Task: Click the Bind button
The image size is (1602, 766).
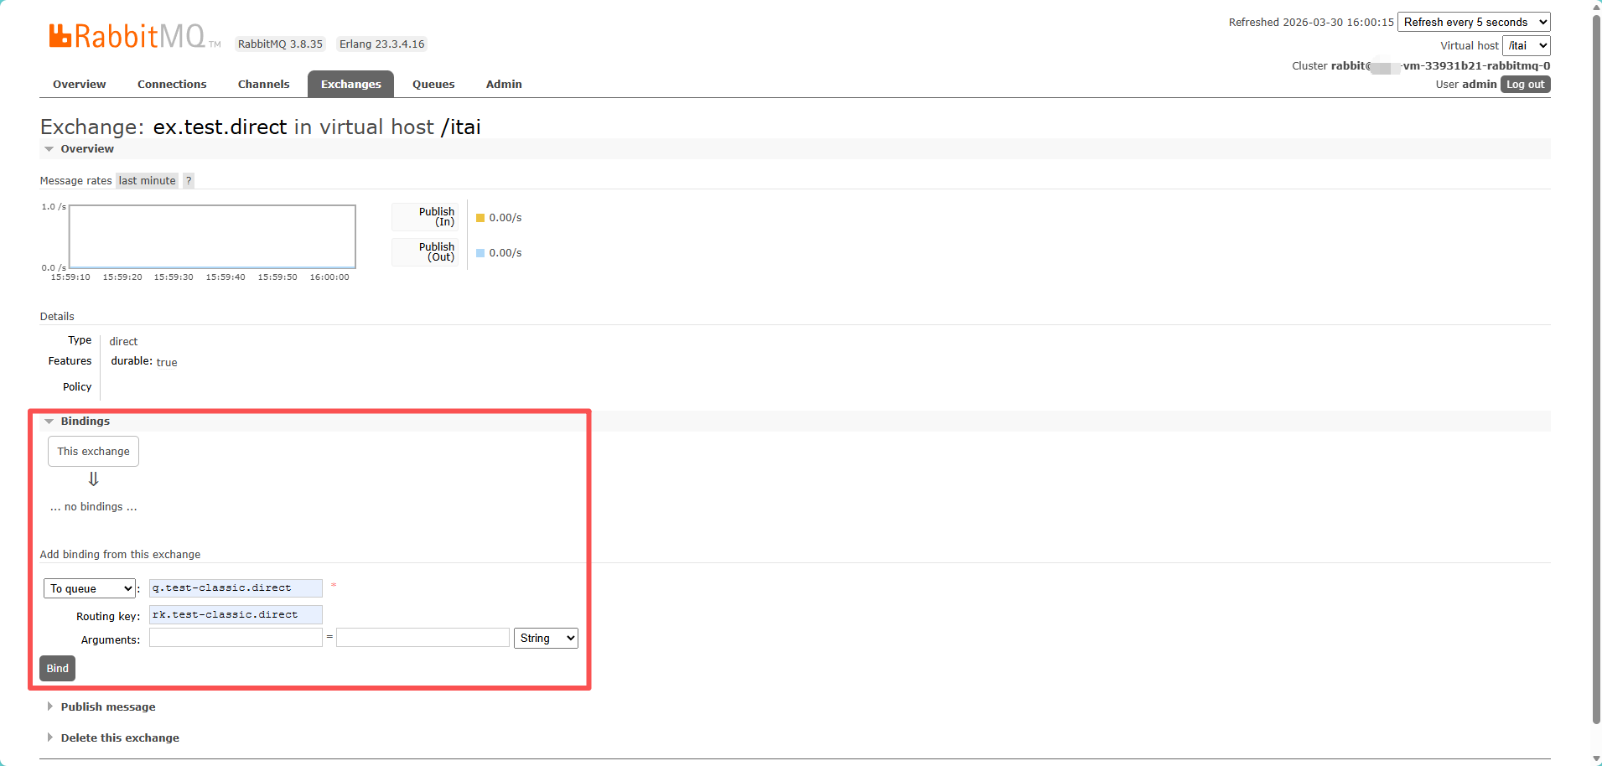Action: tap(58, 669)
